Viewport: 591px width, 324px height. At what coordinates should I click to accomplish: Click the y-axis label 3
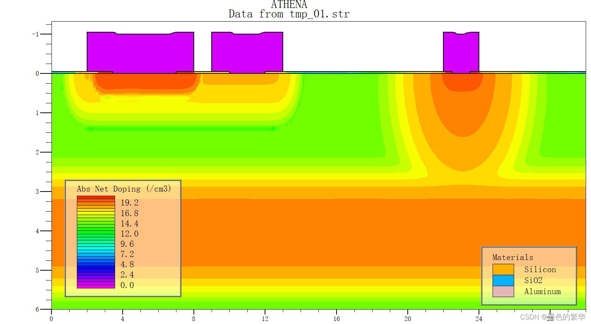pos(37,192)
